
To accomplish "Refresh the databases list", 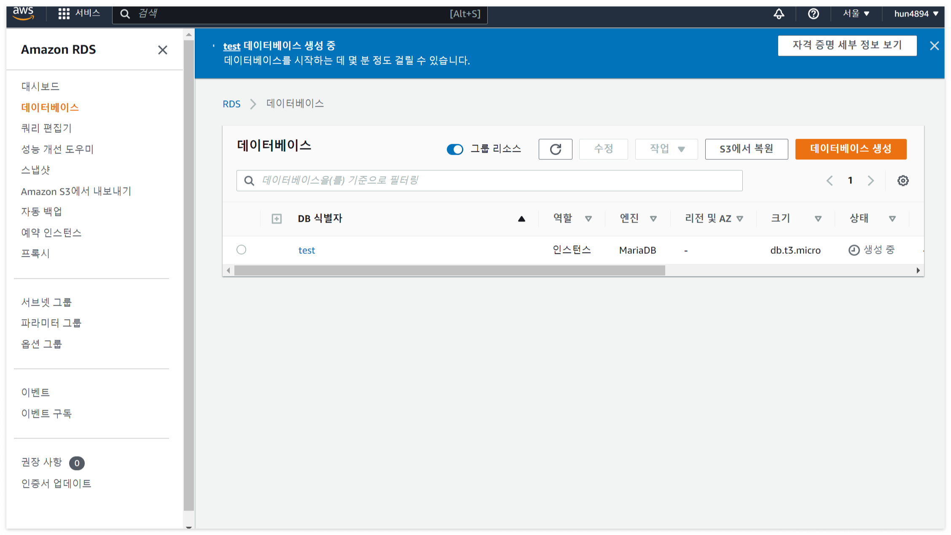I will point(555,149).
